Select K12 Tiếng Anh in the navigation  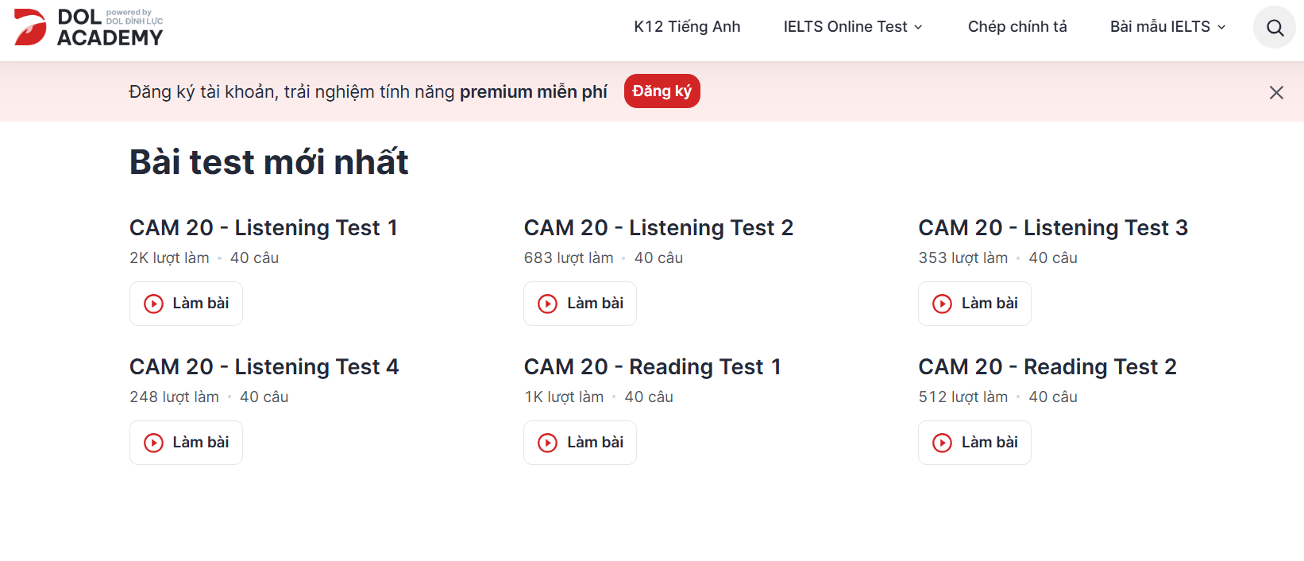point(686,26)
